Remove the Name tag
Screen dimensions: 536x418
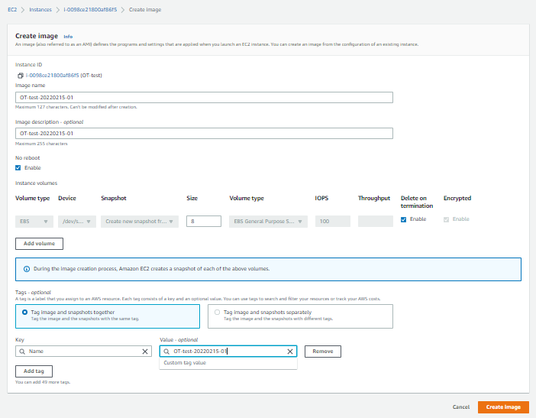click(323, 352)
